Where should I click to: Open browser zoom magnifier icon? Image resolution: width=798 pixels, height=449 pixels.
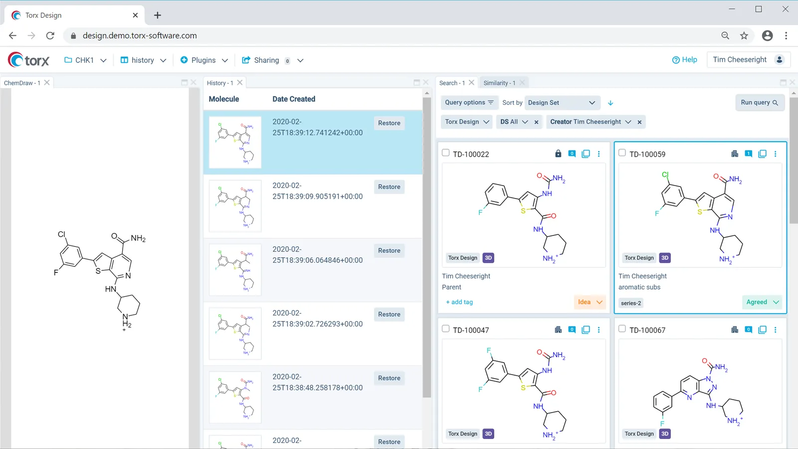pos(725,35)
